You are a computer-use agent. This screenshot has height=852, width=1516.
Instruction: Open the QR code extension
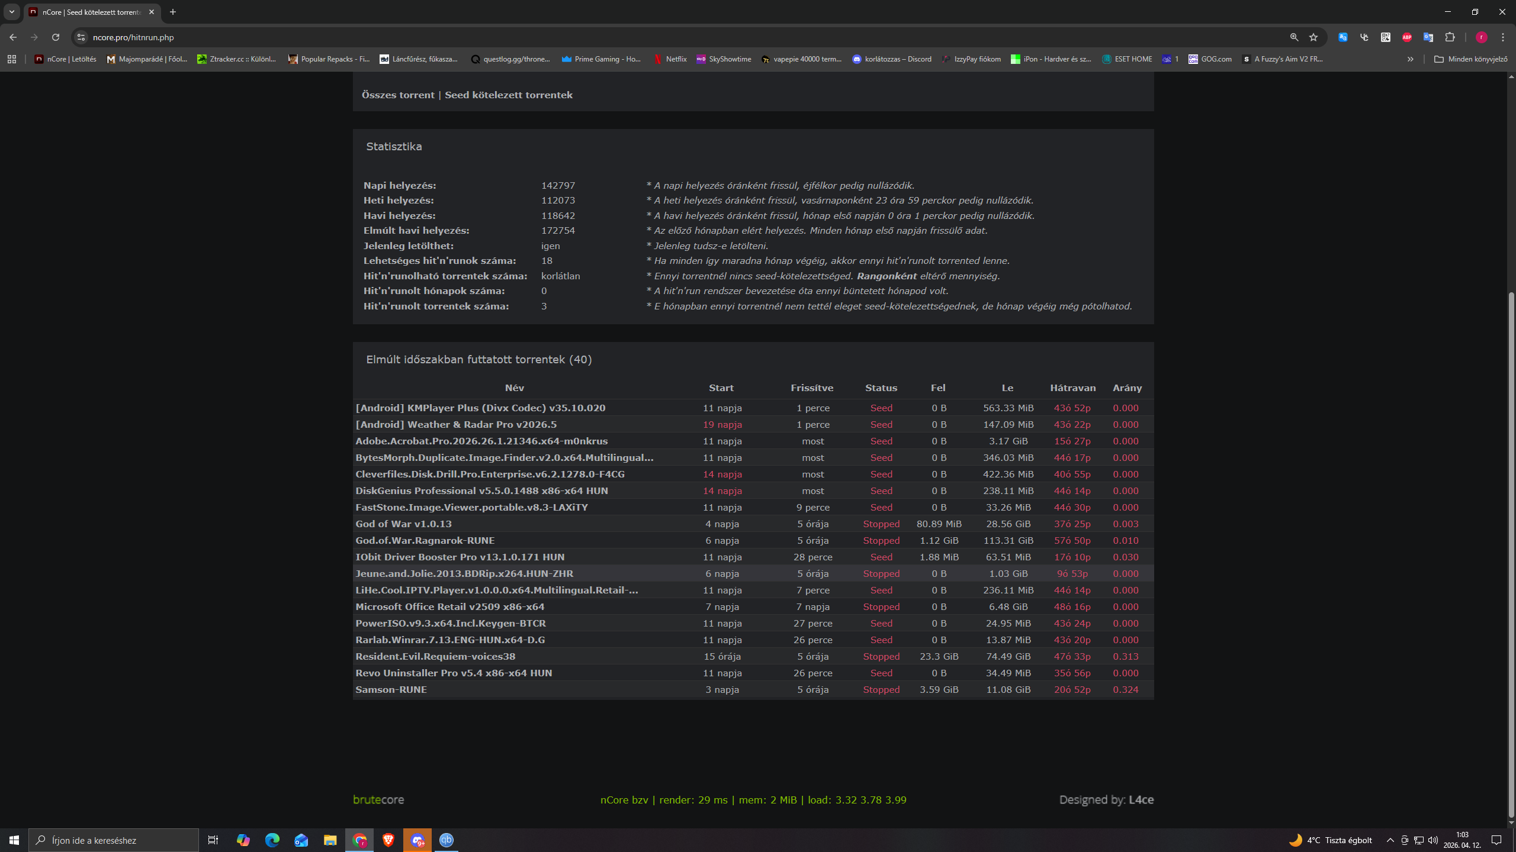[x=1386, y=37]
